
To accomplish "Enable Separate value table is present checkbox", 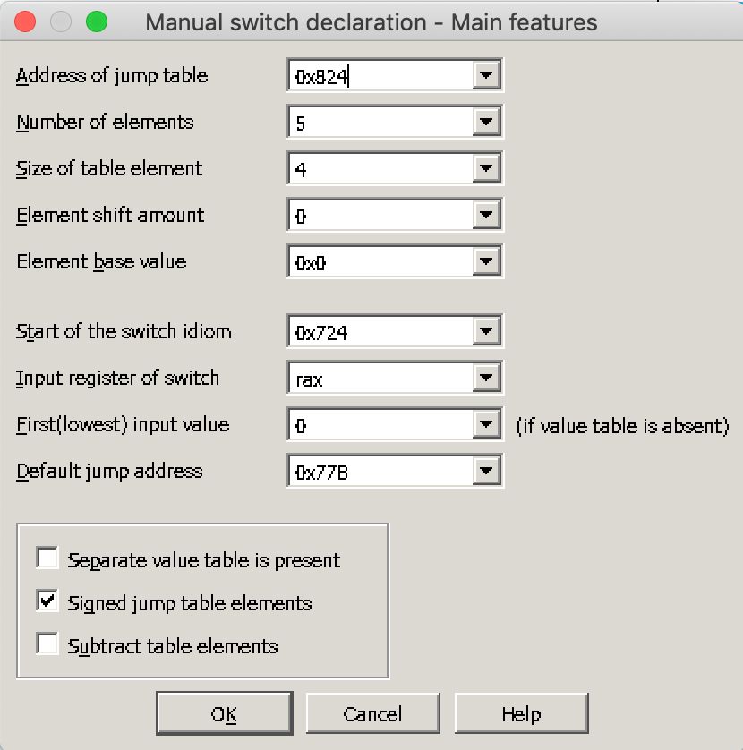I will click(x=47, y=558).
